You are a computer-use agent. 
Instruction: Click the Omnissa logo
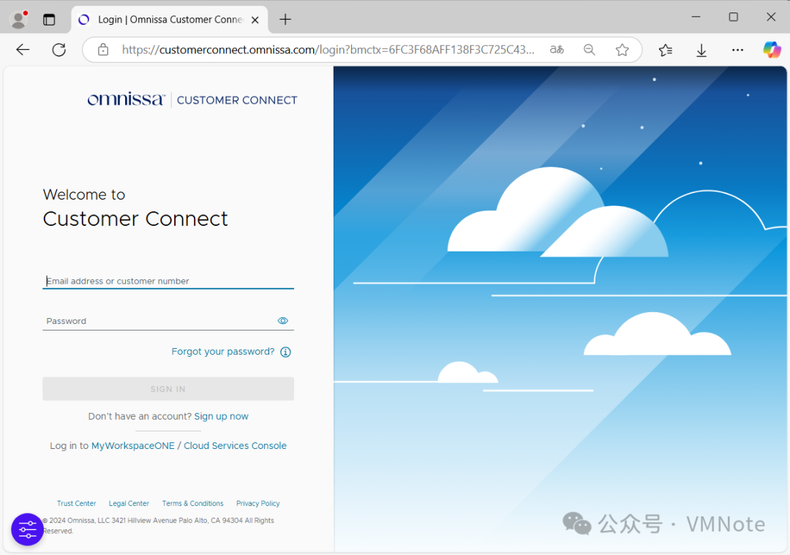(x=126, y=99)
